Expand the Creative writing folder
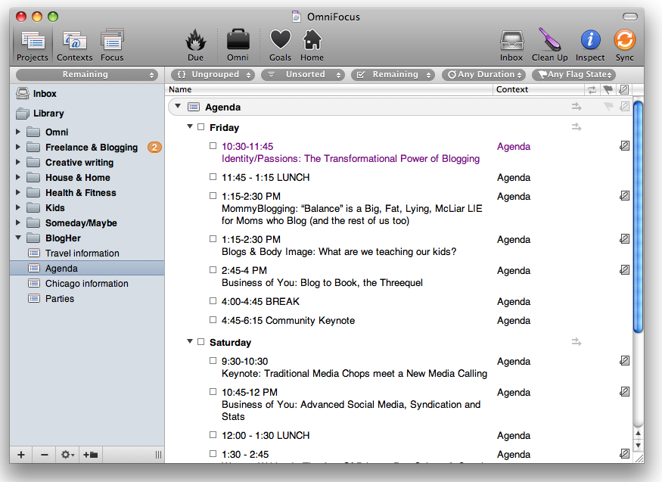Viewport: 662px width, 482px height. pos(17,162)
